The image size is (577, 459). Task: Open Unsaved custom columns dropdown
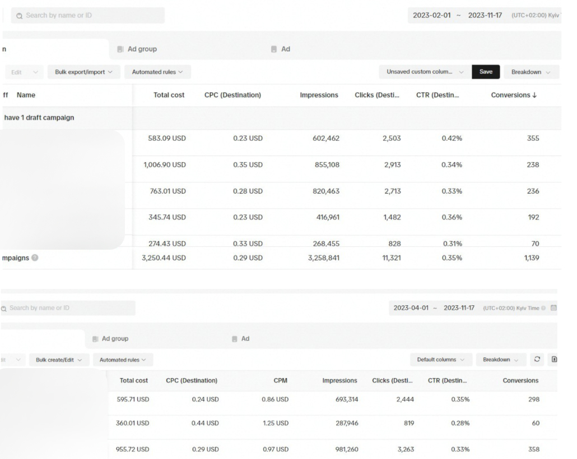[x=425, y=72]
